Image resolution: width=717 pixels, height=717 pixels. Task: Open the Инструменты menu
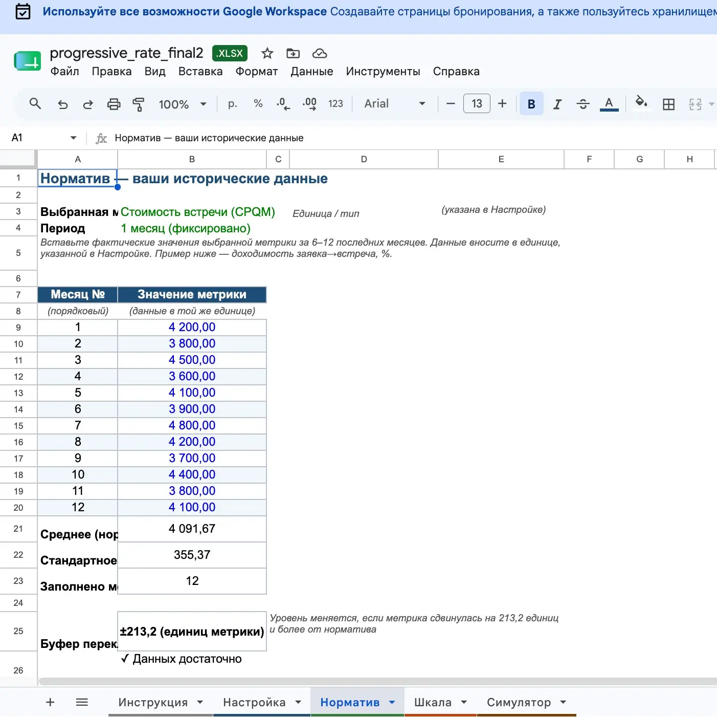pos(383,72)
